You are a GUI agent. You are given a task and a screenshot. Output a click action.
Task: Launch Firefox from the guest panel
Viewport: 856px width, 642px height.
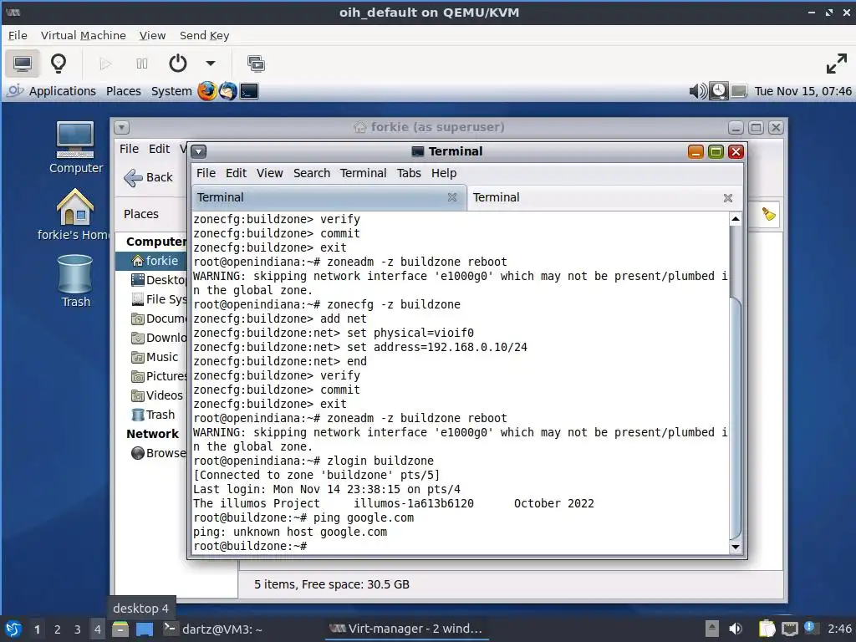[x=207, y=91]
